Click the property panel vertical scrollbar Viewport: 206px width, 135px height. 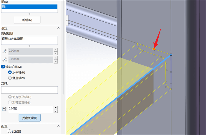coord(63,47)
